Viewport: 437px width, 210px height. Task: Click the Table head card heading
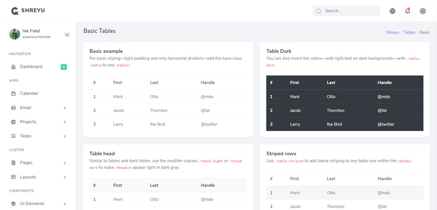[102, 153]
